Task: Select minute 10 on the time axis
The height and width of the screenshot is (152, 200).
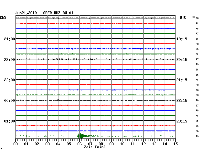Action: pos(122,144)
